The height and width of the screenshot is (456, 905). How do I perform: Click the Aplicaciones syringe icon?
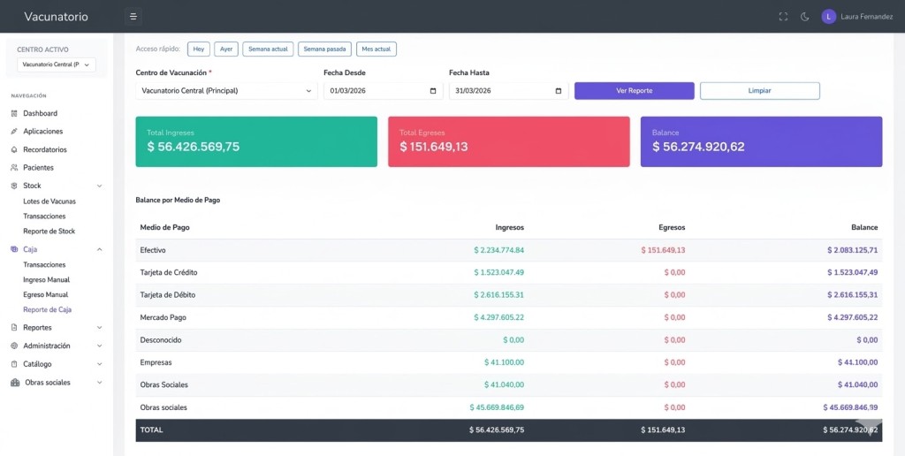click(14, 131)
